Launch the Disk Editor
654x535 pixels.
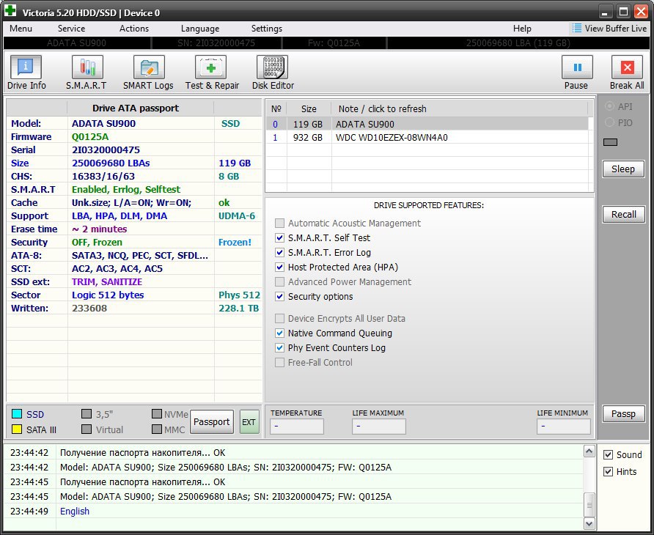click(x=272, y=67)
